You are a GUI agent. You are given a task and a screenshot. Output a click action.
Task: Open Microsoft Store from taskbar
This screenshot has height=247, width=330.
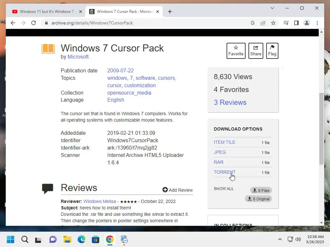[95, 239]
